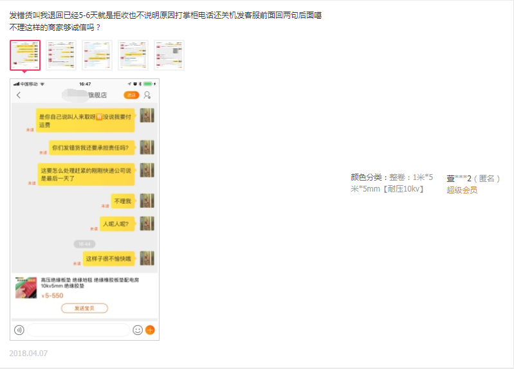Select the first review image thumbnail
This screenshot has height=369, width=514.
(25, 55)
